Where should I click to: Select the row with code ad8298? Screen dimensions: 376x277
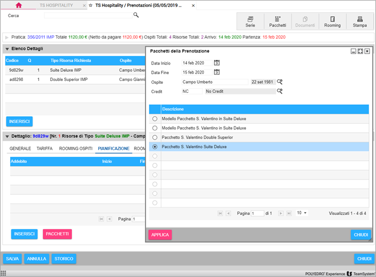[x=75, y=80]
